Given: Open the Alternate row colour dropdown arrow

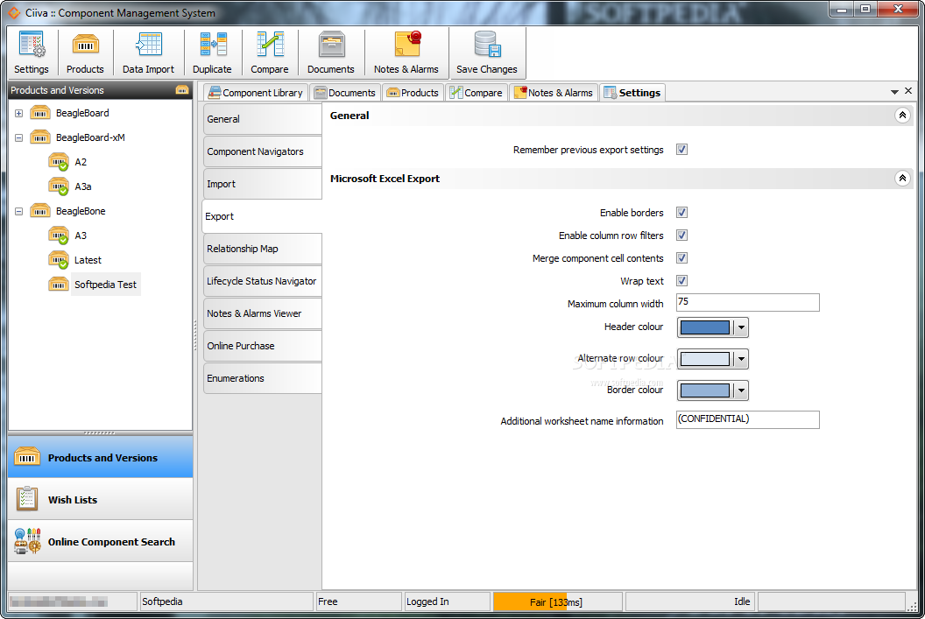Looking at the screenshot, I should [x=742, y=358].
